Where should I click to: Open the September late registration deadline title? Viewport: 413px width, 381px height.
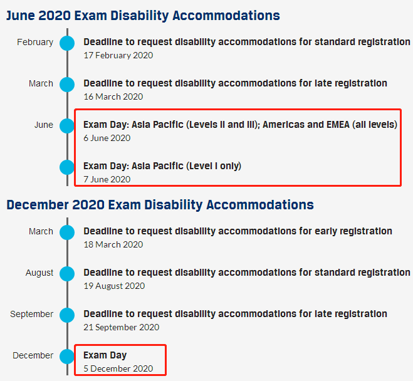point(235,314)
